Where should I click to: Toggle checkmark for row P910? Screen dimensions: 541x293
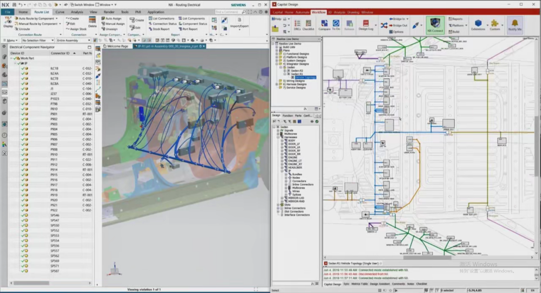[23, 154]
